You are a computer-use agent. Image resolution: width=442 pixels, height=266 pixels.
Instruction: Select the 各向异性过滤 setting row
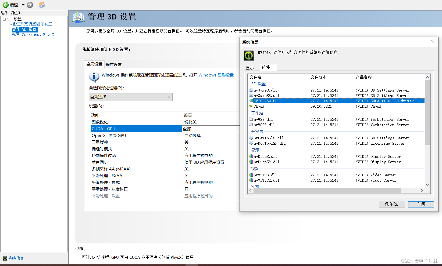[x=165, y=156]
